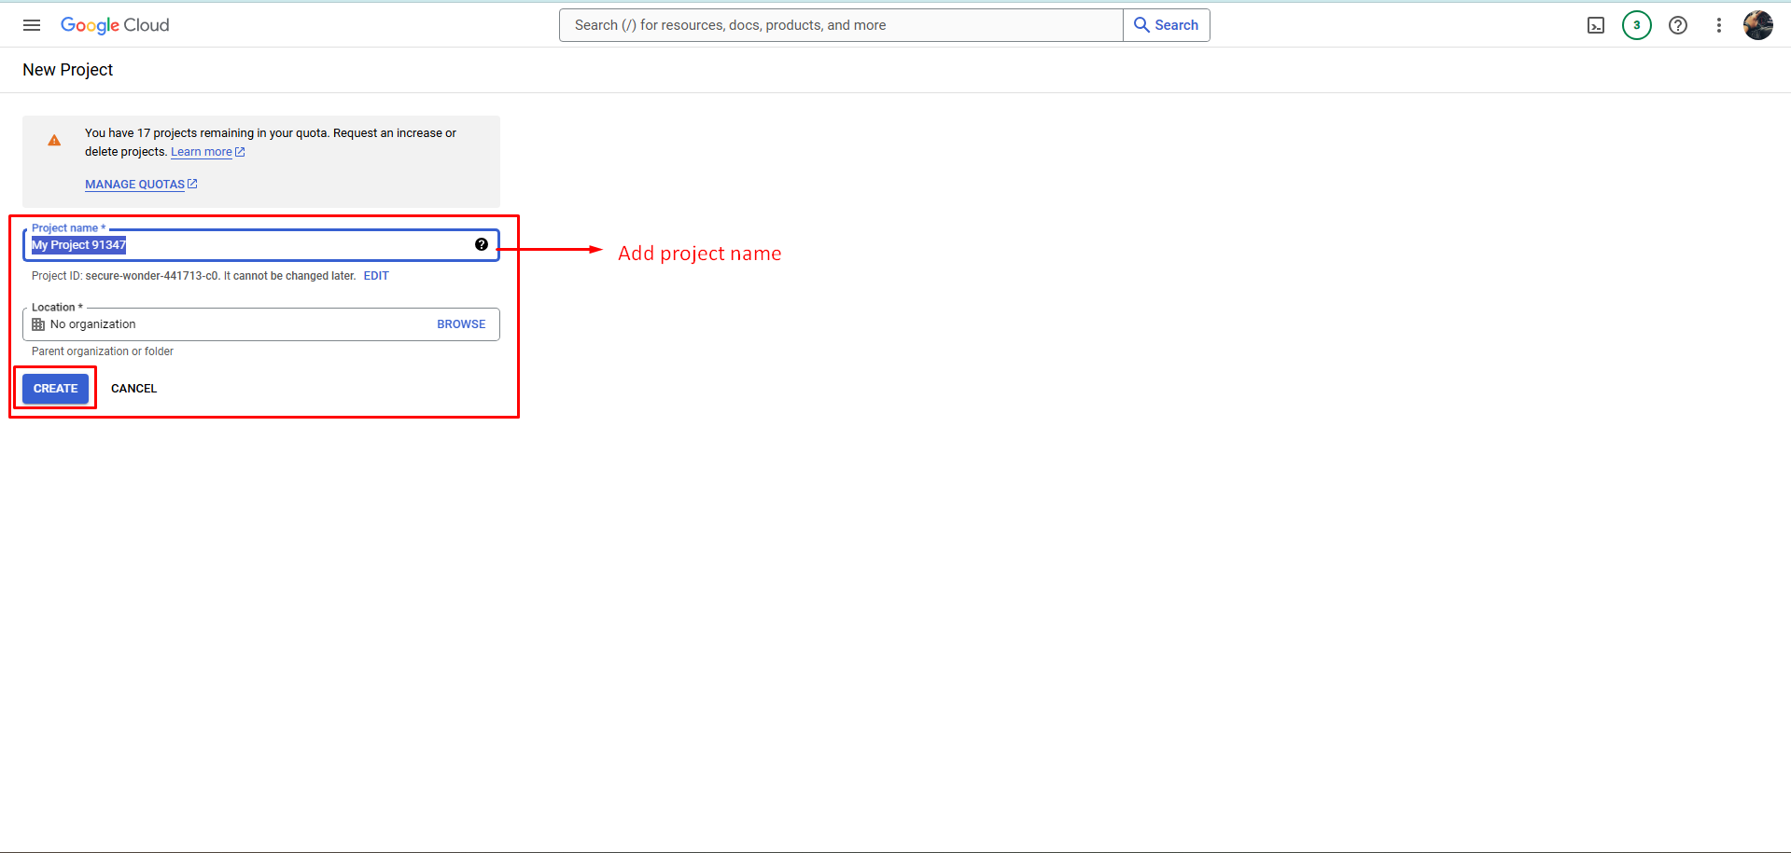Click the orange warning triangle icon
The width and height of the screenshot is (1791, 853).
(x=54, y=141)
